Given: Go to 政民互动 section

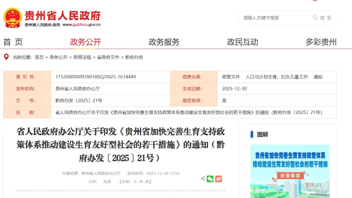Looking at the screenshot, I should click(x=242, y=42).
